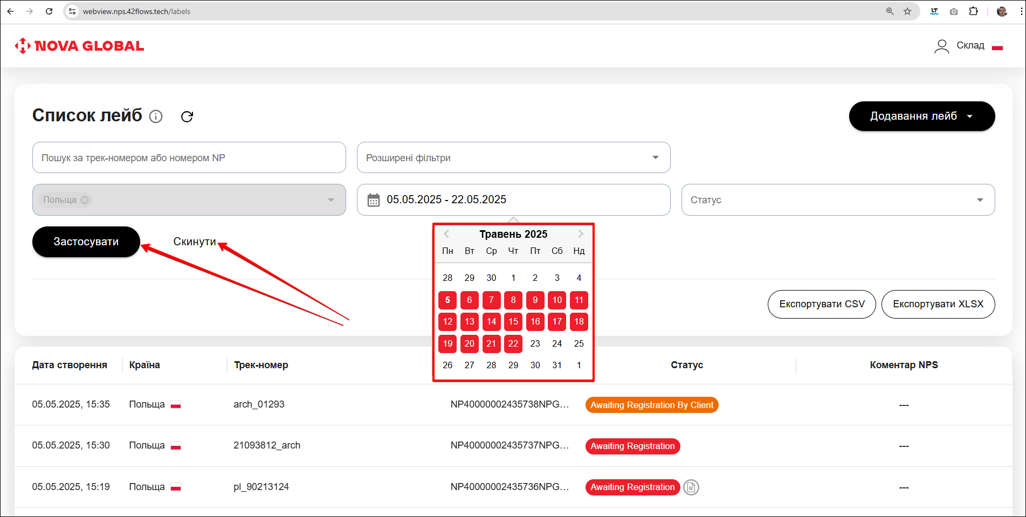Export the list via Експортувати XLSX
The image size is (1026, 517).
tap(938, 304)
